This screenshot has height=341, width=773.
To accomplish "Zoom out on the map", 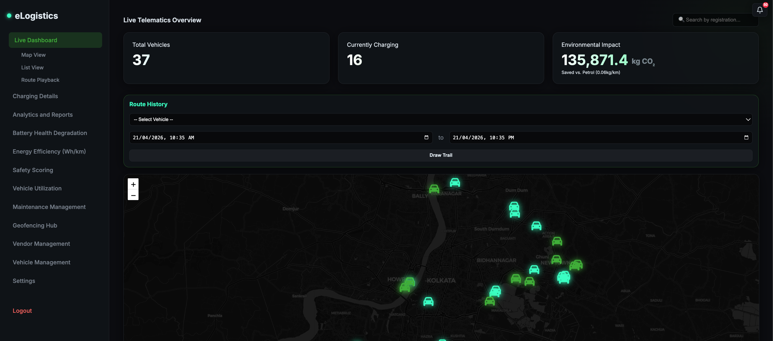I will (133, 195).
